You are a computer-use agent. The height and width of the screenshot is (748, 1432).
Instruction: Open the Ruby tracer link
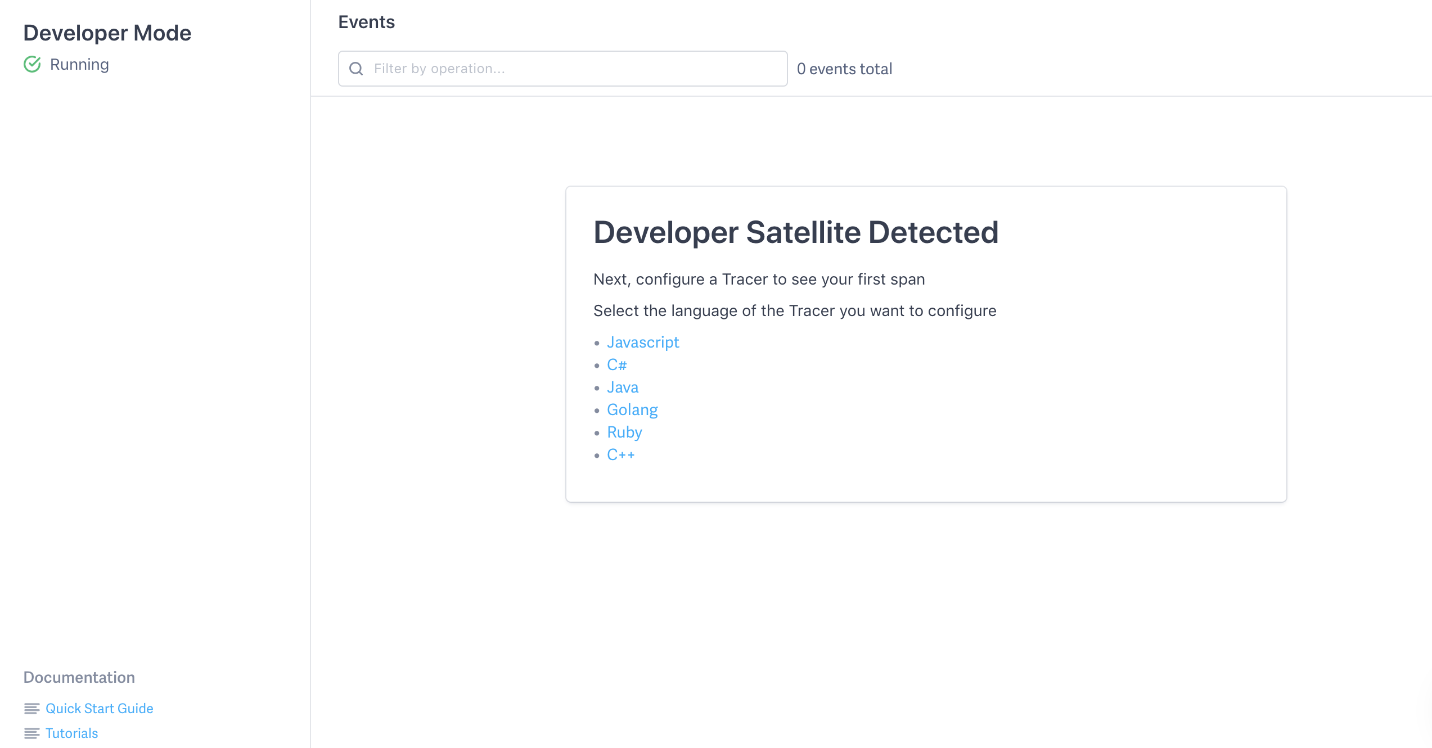(624, 432)
